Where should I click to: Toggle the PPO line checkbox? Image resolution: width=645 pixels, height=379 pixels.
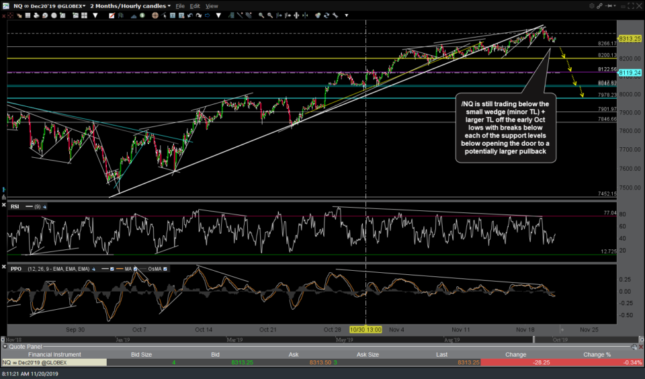click(112, 269)
